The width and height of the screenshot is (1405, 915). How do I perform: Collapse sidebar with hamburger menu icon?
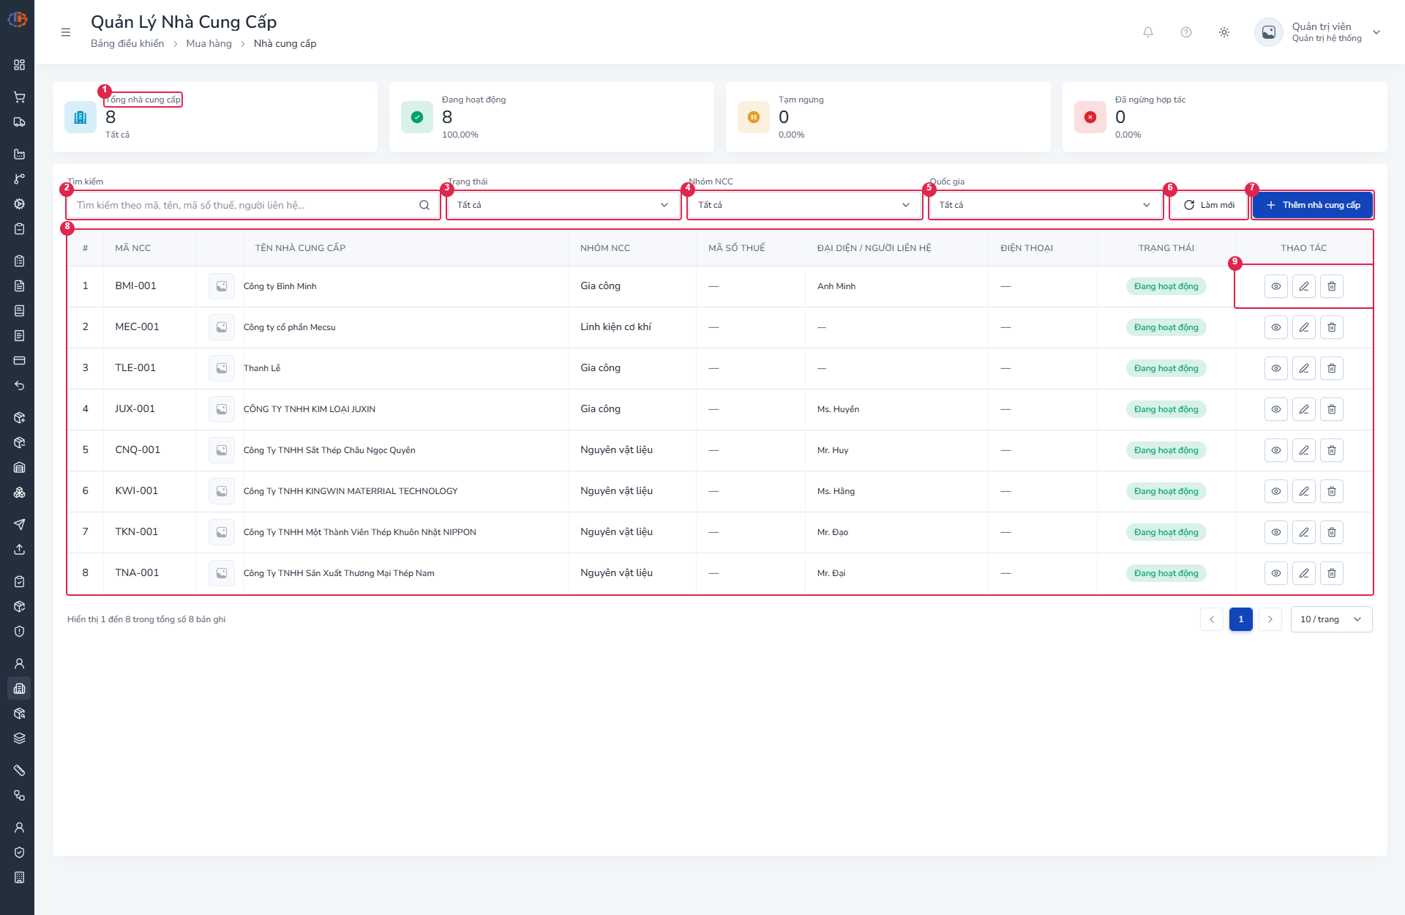(x=66, y=32)
